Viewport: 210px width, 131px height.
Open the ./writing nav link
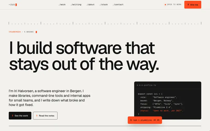[x=76, y=4]
